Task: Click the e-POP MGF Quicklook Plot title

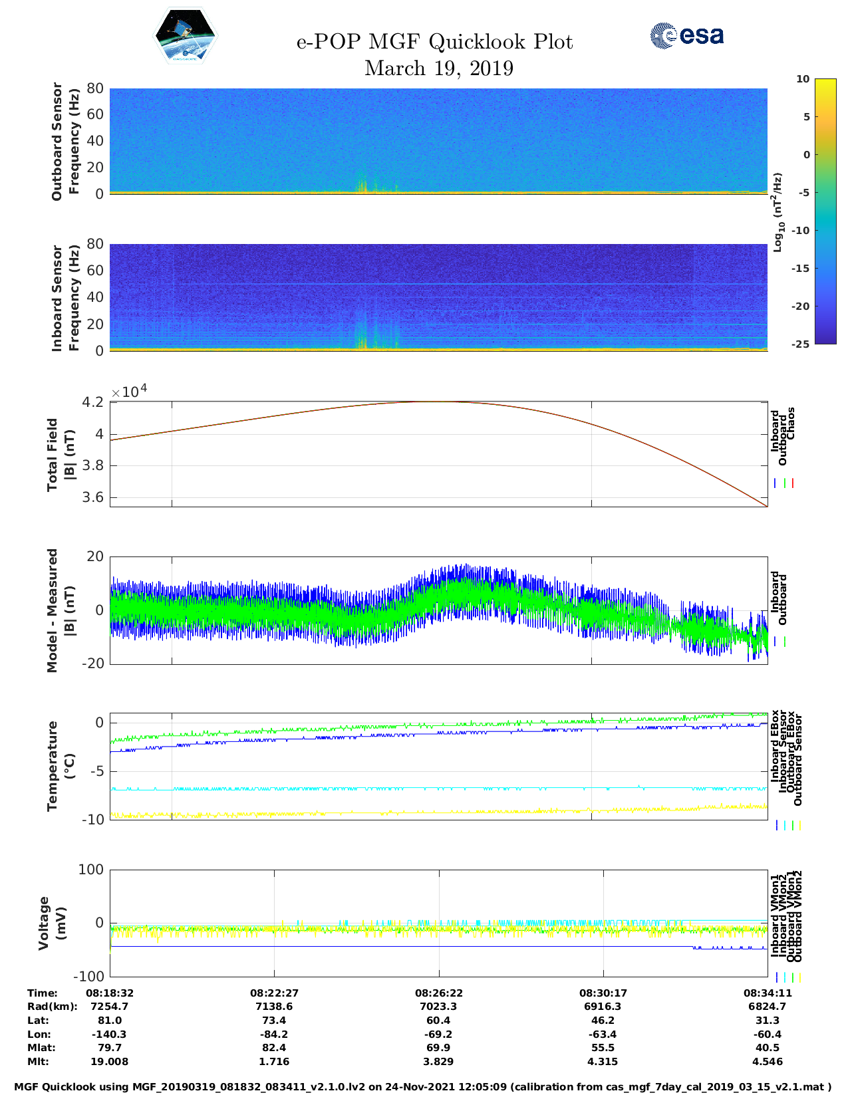Action: [x=434, y=42]
